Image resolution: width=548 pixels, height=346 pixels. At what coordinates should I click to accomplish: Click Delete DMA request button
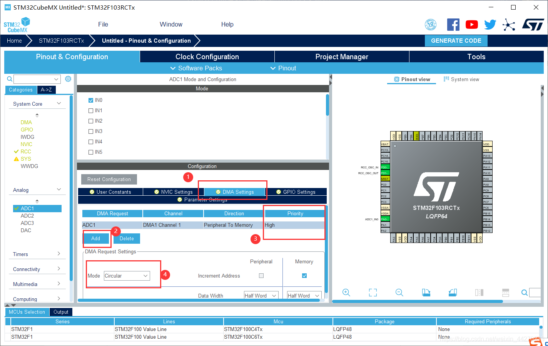[127, 238]
